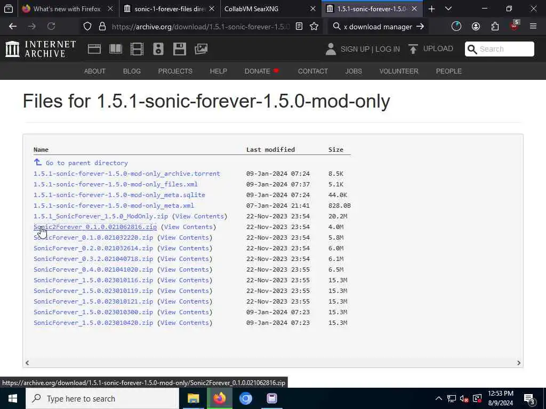Go to parent directory

tap(87, 163)
